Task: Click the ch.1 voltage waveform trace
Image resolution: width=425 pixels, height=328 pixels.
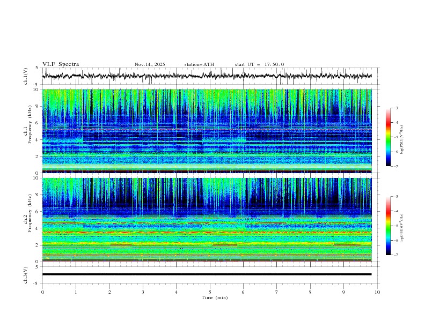Action: (207, 76)
